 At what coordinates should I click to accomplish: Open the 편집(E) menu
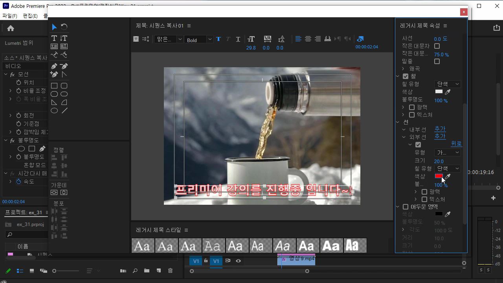point(30,16)
